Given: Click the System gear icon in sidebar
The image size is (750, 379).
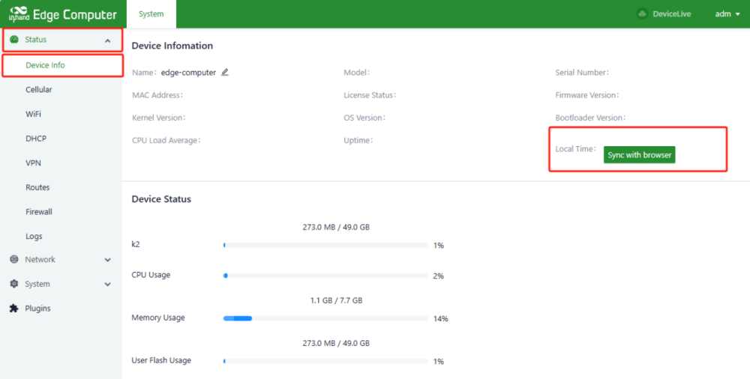Looking at the screenshot, I should tap(14, 284).
